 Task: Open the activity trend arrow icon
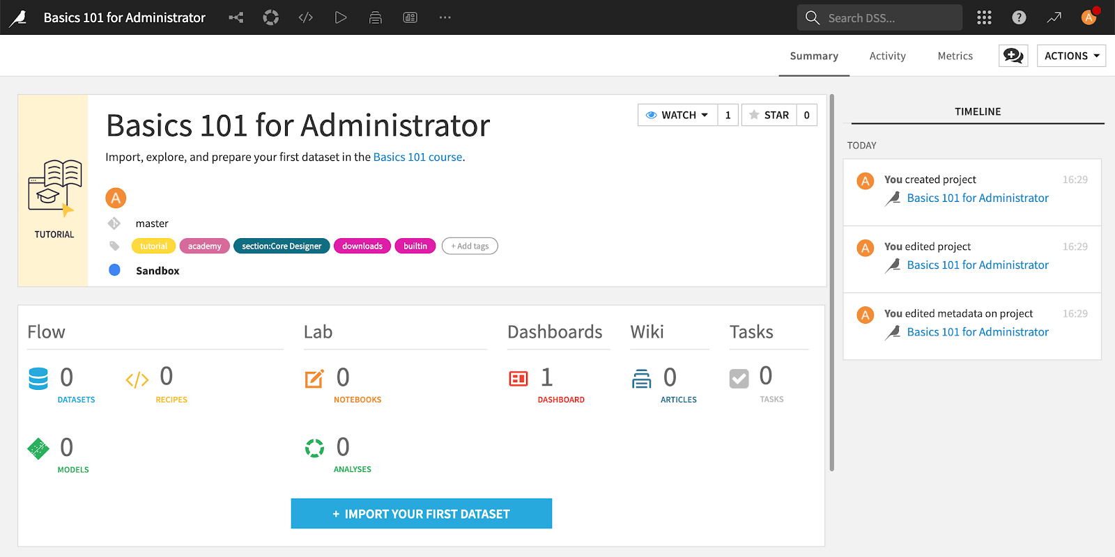click(1054, 17)
